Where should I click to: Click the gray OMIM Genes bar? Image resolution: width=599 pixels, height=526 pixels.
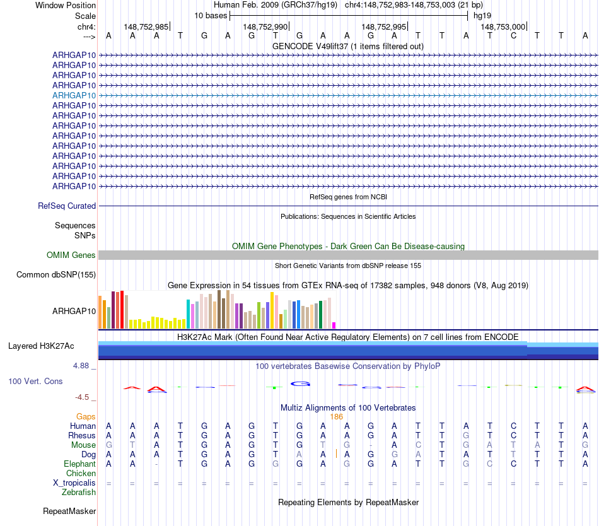point(348,255)
